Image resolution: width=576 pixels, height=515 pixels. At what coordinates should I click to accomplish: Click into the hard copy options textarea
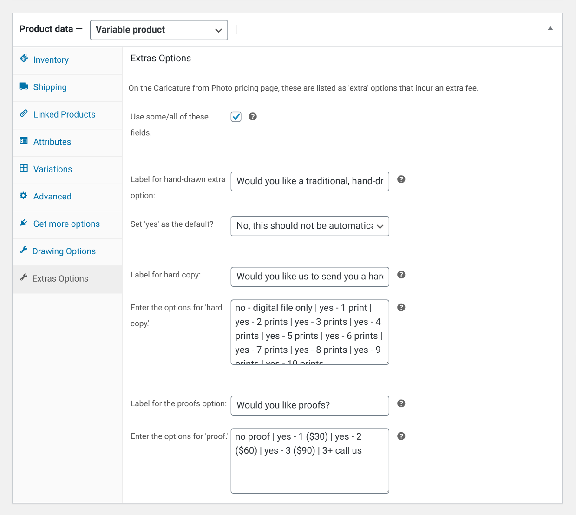tap(310, 332)
